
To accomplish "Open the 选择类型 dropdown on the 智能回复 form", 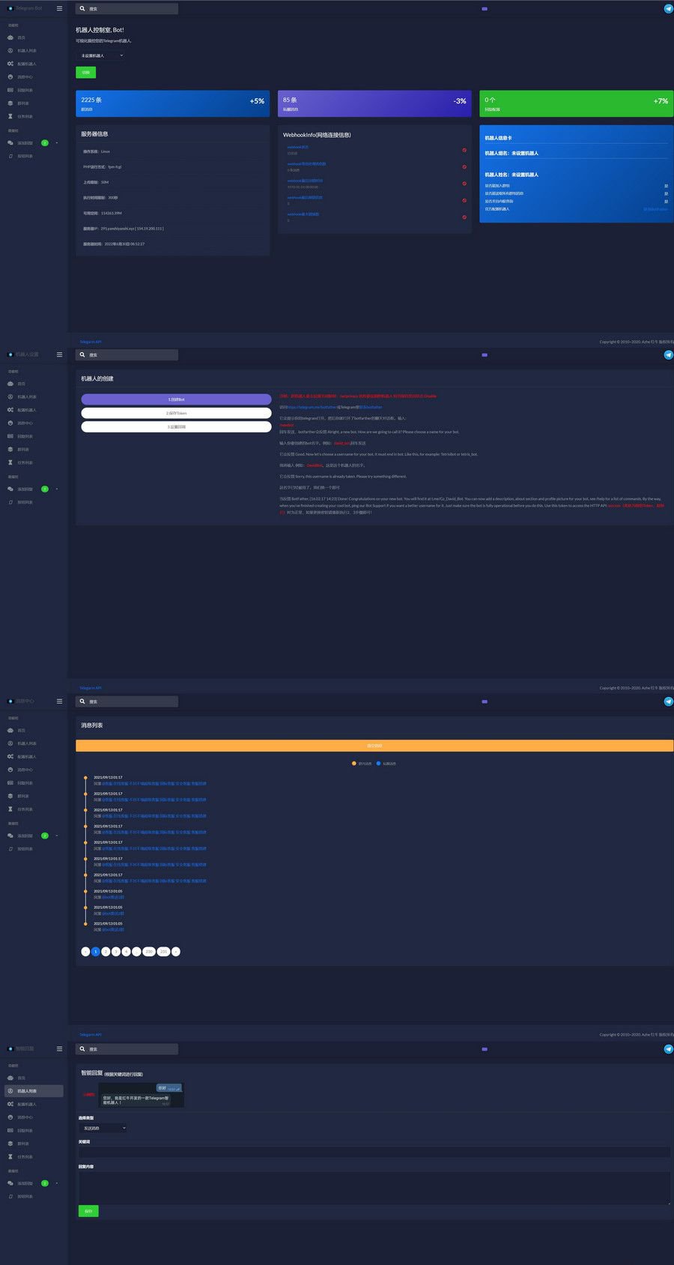I will click(103, 1128).
